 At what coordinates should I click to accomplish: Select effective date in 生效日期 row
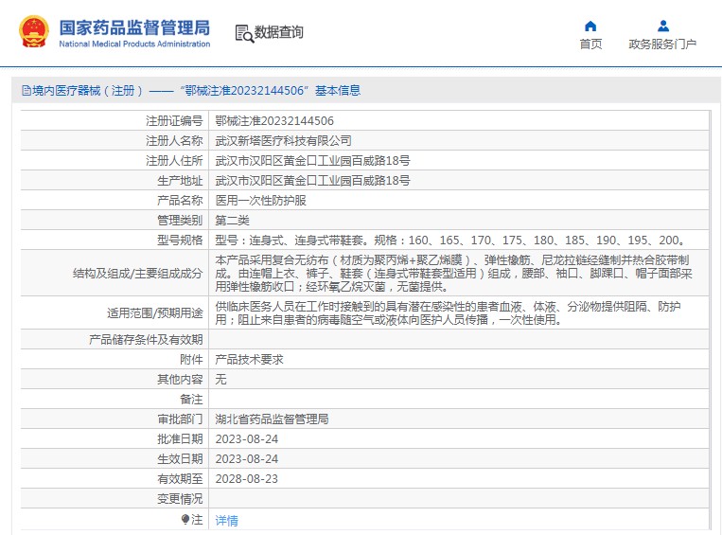pyautogui.click(x=247, y=459)
